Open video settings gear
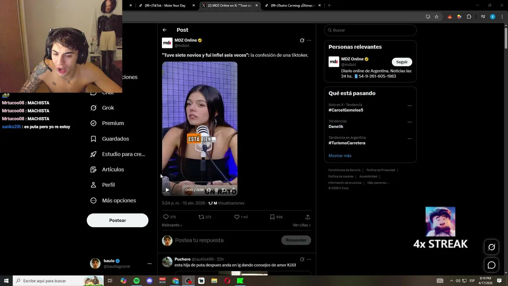 [x=216, y=190]
